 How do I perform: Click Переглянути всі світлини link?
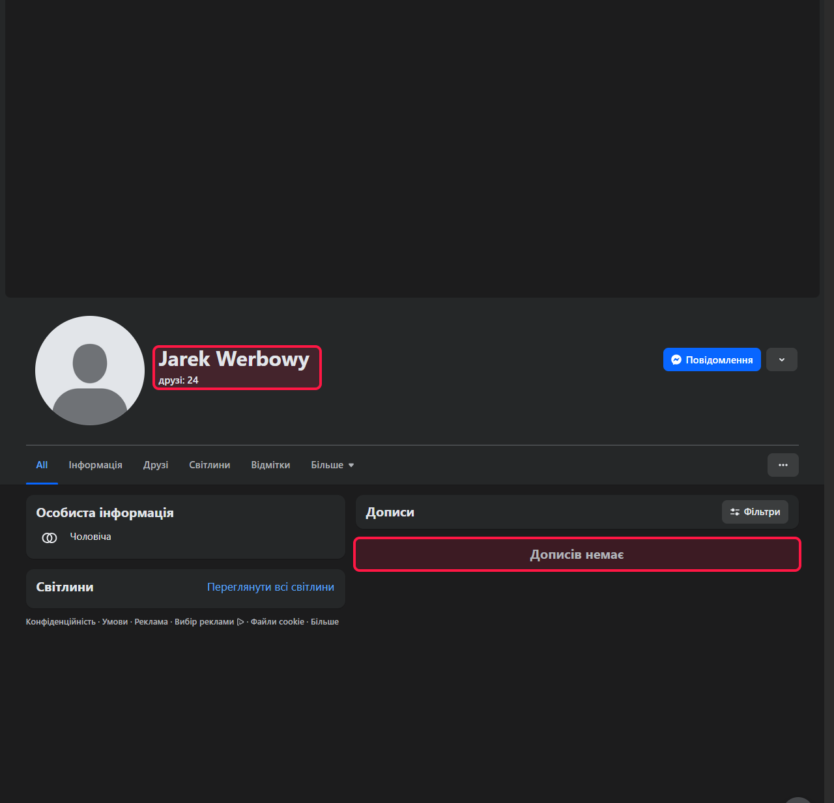pos(270,587)
